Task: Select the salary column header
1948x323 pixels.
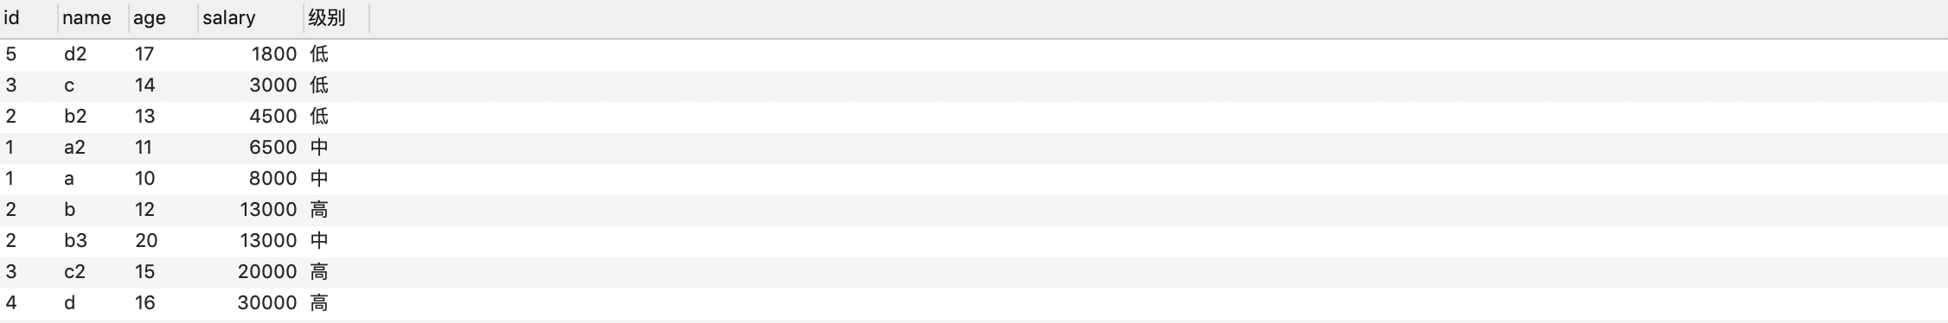Action: click(251, 18)
